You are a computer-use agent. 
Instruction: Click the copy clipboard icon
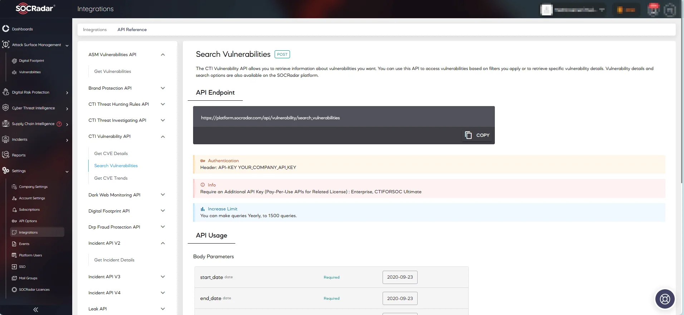[468, 135]
